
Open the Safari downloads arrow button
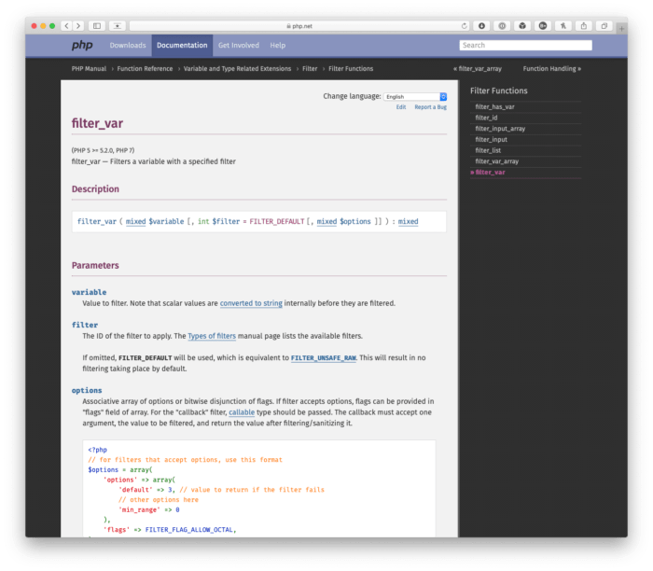coord(481,26)
